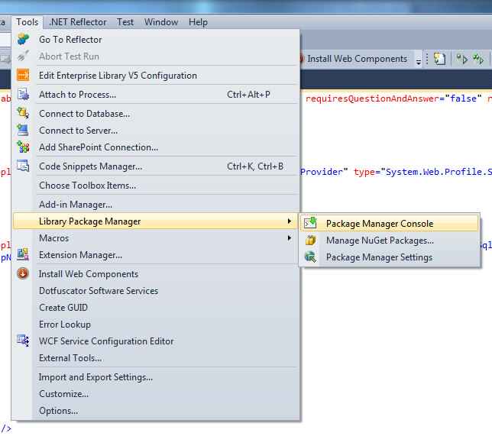Select Choose Toolbox Items...

click(x=155, y=186)
